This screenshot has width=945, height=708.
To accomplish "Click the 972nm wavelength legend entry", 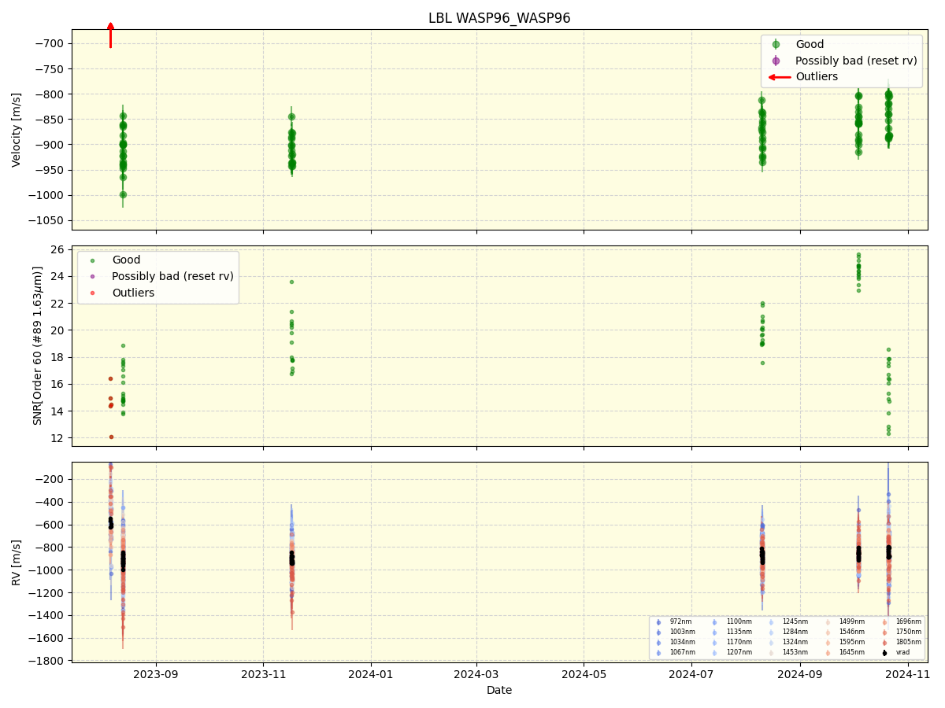I will (682, 621).
